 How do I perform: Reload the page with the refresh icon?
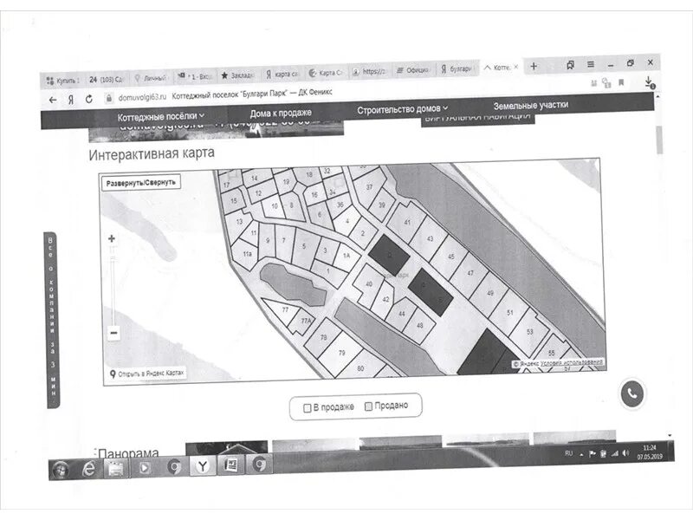click(89, 99)
